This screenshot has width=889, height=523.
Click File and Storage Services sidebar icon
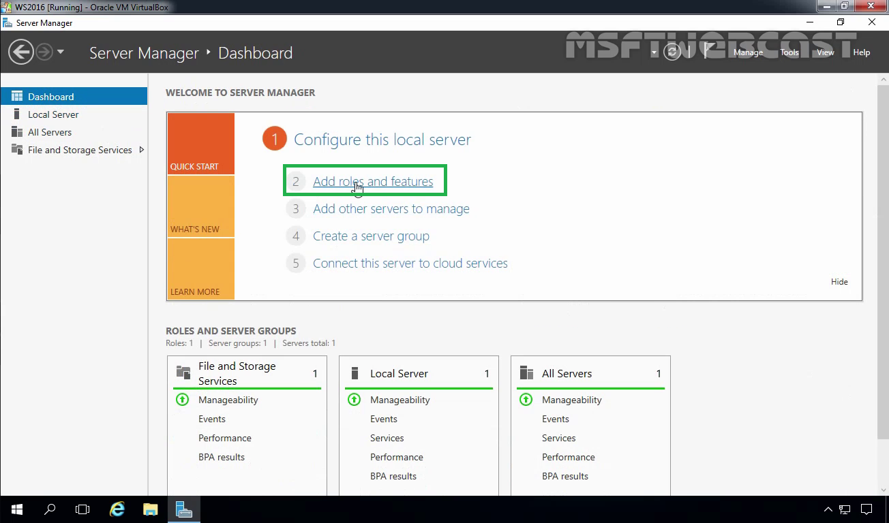[x=17, y=150]
